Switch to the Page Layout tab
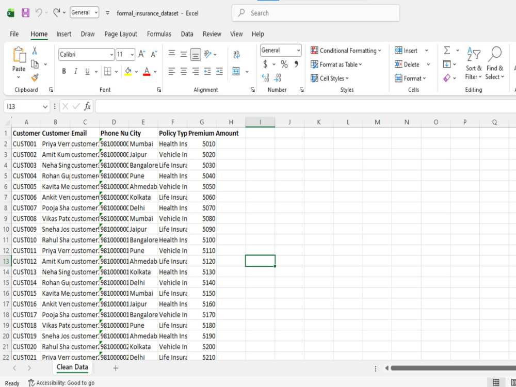 coord(121,34)
